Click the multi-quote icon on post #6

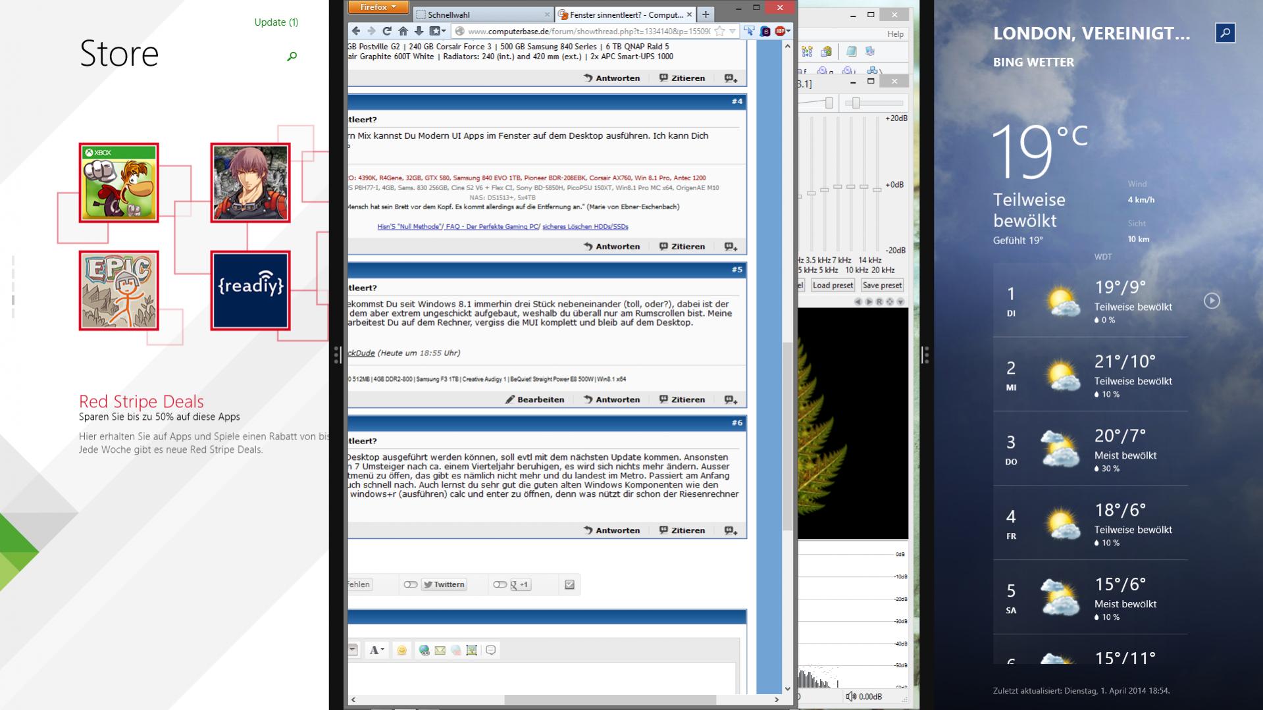(731, 530)
